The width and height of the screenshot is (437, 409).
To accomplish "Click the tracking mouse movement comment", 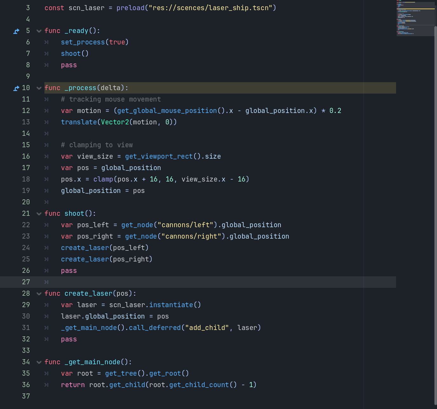I will (x=111, y=99).
